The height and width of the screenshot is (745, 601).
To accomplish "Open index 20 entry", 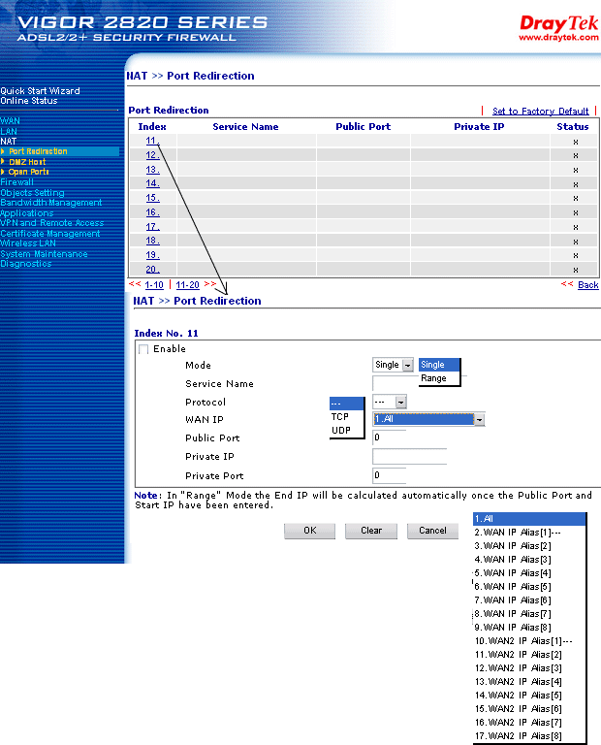I will click(x=152, y=270).
